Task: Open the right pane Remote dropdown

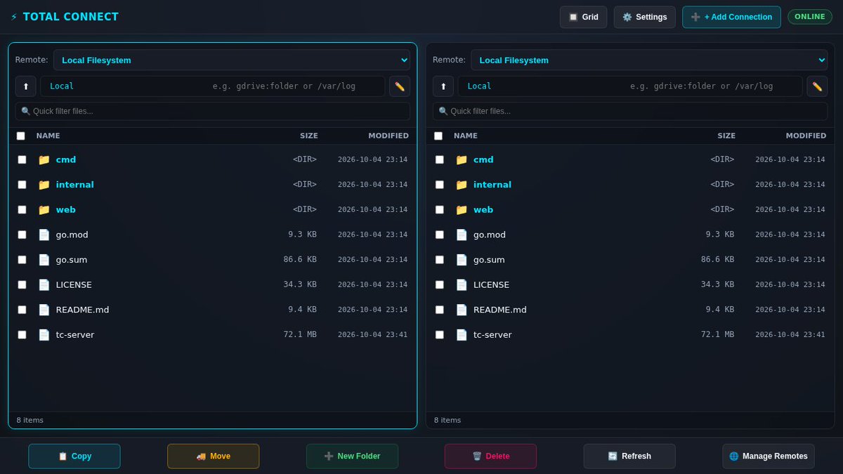Action: pos(649,60)
